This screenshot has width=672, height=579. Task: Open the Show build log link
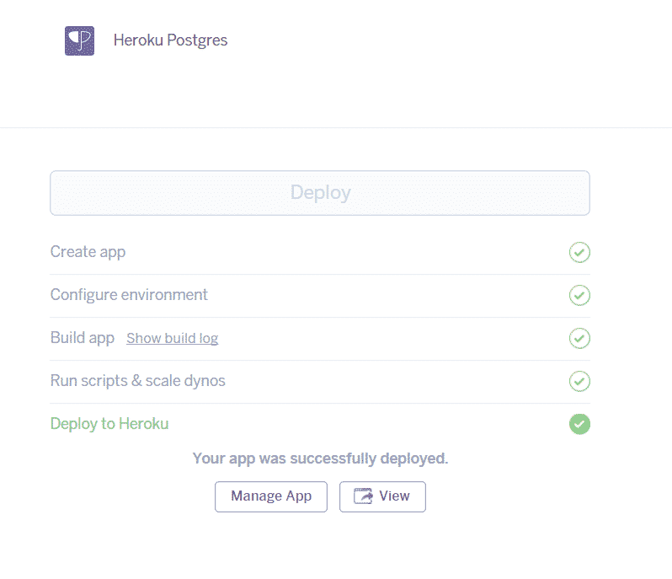coord(172,339)
